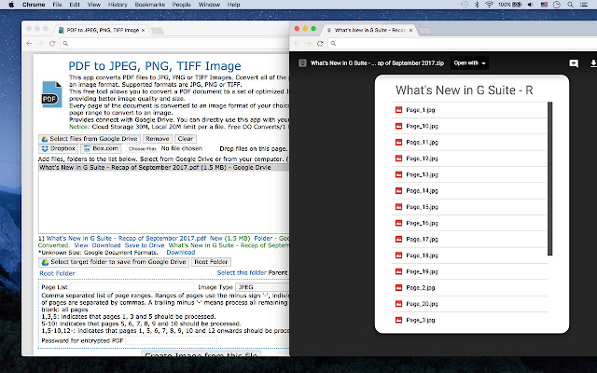Viewport: 597px width, 373px height.
Task: Click the Dropbox button
Action: 58,148
